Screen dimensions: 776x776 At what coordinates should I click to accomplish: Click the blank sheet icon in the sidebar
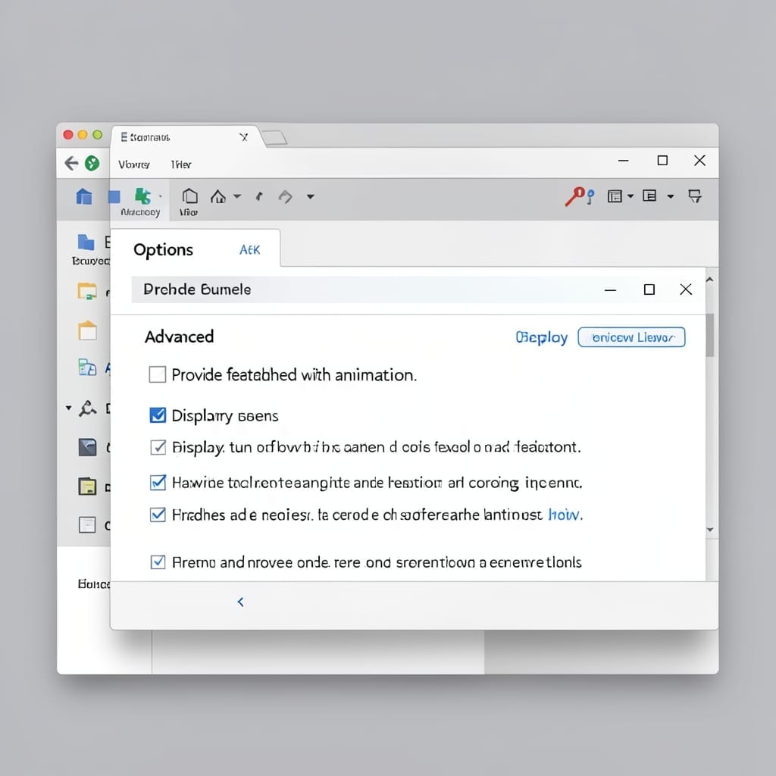(87, 524)
